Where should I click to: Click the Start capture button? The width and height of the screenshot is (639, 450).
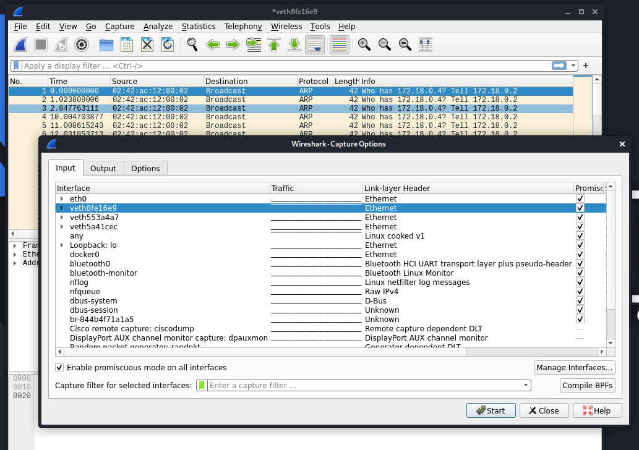coord(491,410)
